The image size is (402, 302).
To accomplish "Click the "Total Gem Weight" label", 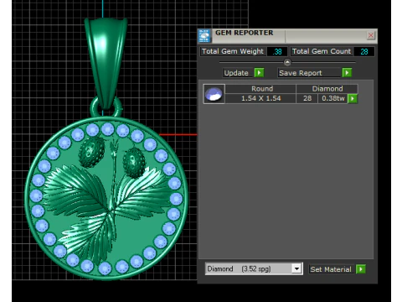I will pos(233,51).
